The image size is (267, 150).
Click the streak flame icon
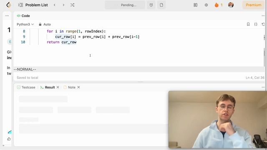click(217, 5)
